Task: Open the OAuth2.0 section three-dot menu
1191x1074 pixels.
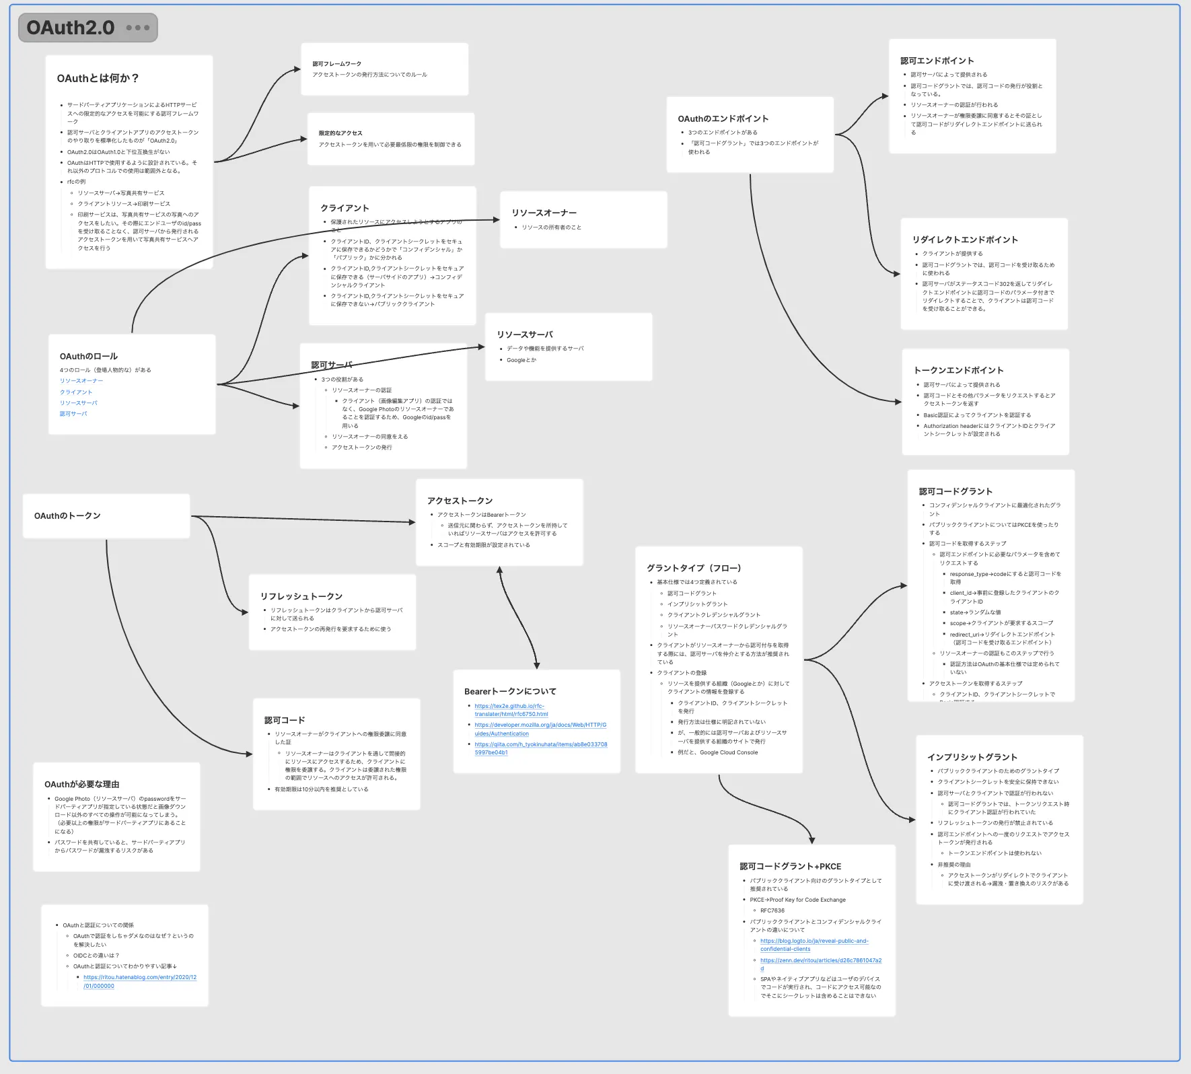Action: [x=138, y=28]
